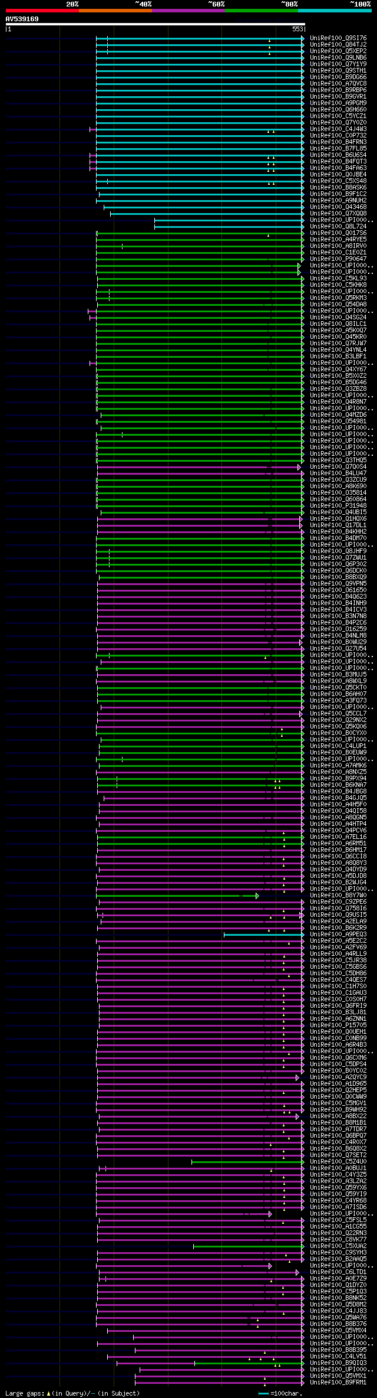Image resolution: width=377 pixels, height=1398 pixels.
Task: Click the orange ~40% identity legend segment
Action: pyautogui.click(x=115, y=11)
